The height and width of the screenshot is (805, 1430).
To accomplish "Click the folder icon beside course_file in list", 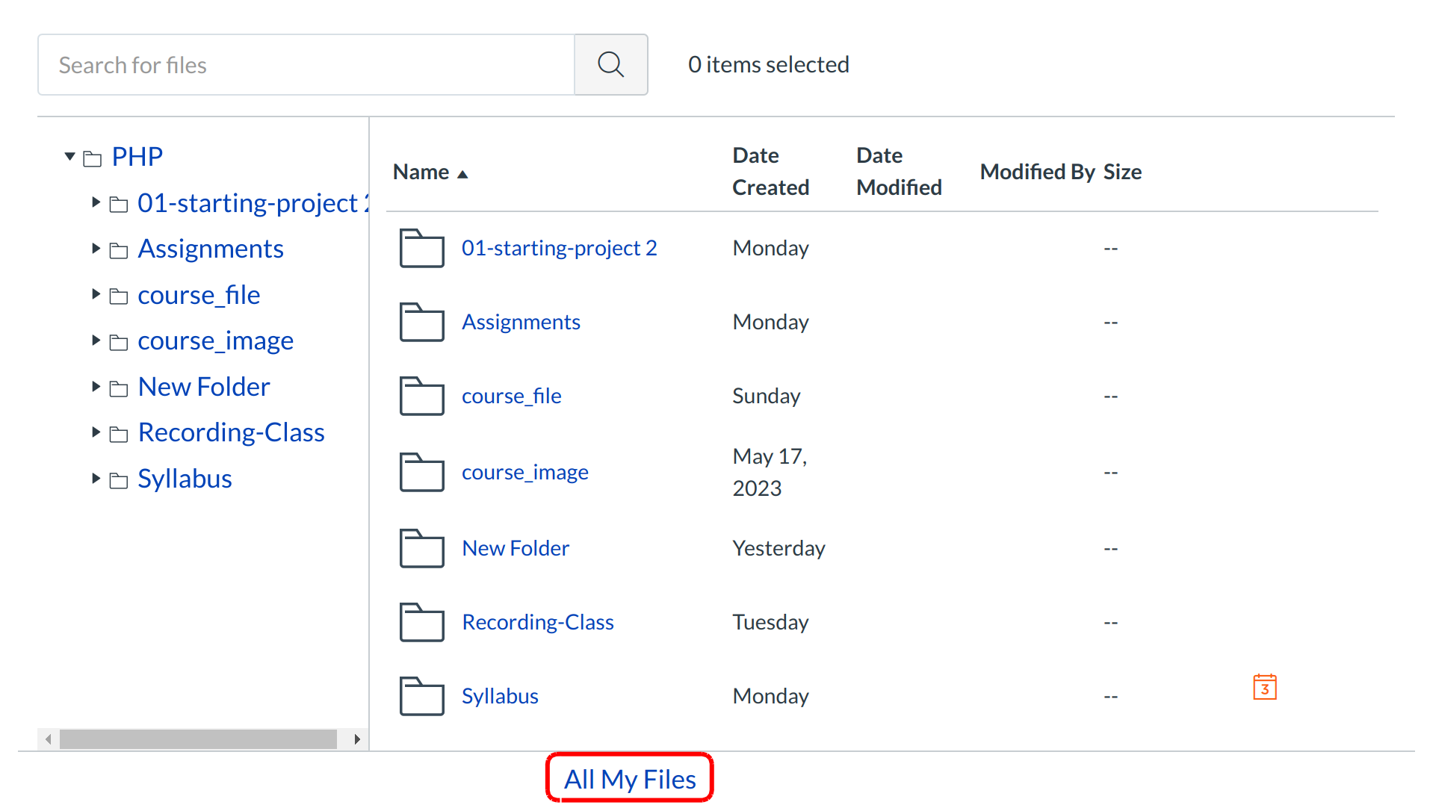I will pos(421,396).
